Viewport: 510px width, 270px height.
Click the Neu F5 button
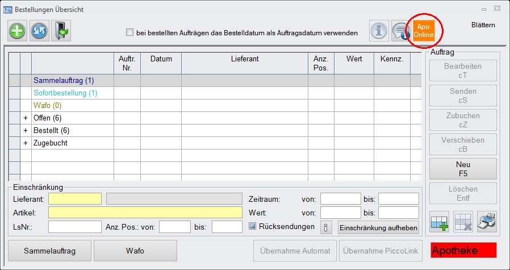pos(463,169)
